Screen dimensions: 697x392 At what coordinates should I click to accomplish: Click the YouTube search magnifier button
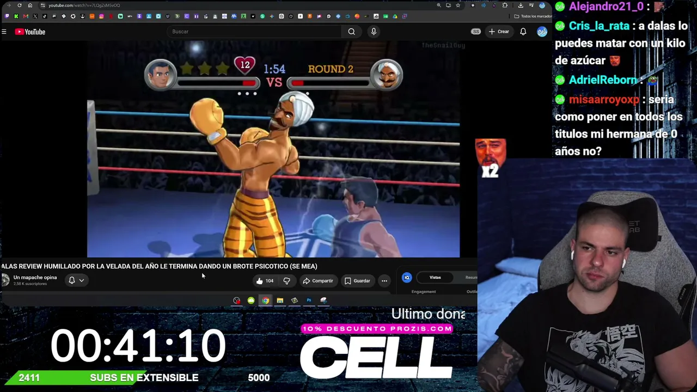pos(352,32)
